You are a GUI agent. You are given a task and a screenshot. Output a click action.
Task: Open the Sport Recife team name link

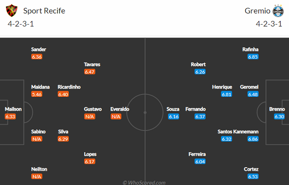44,11
